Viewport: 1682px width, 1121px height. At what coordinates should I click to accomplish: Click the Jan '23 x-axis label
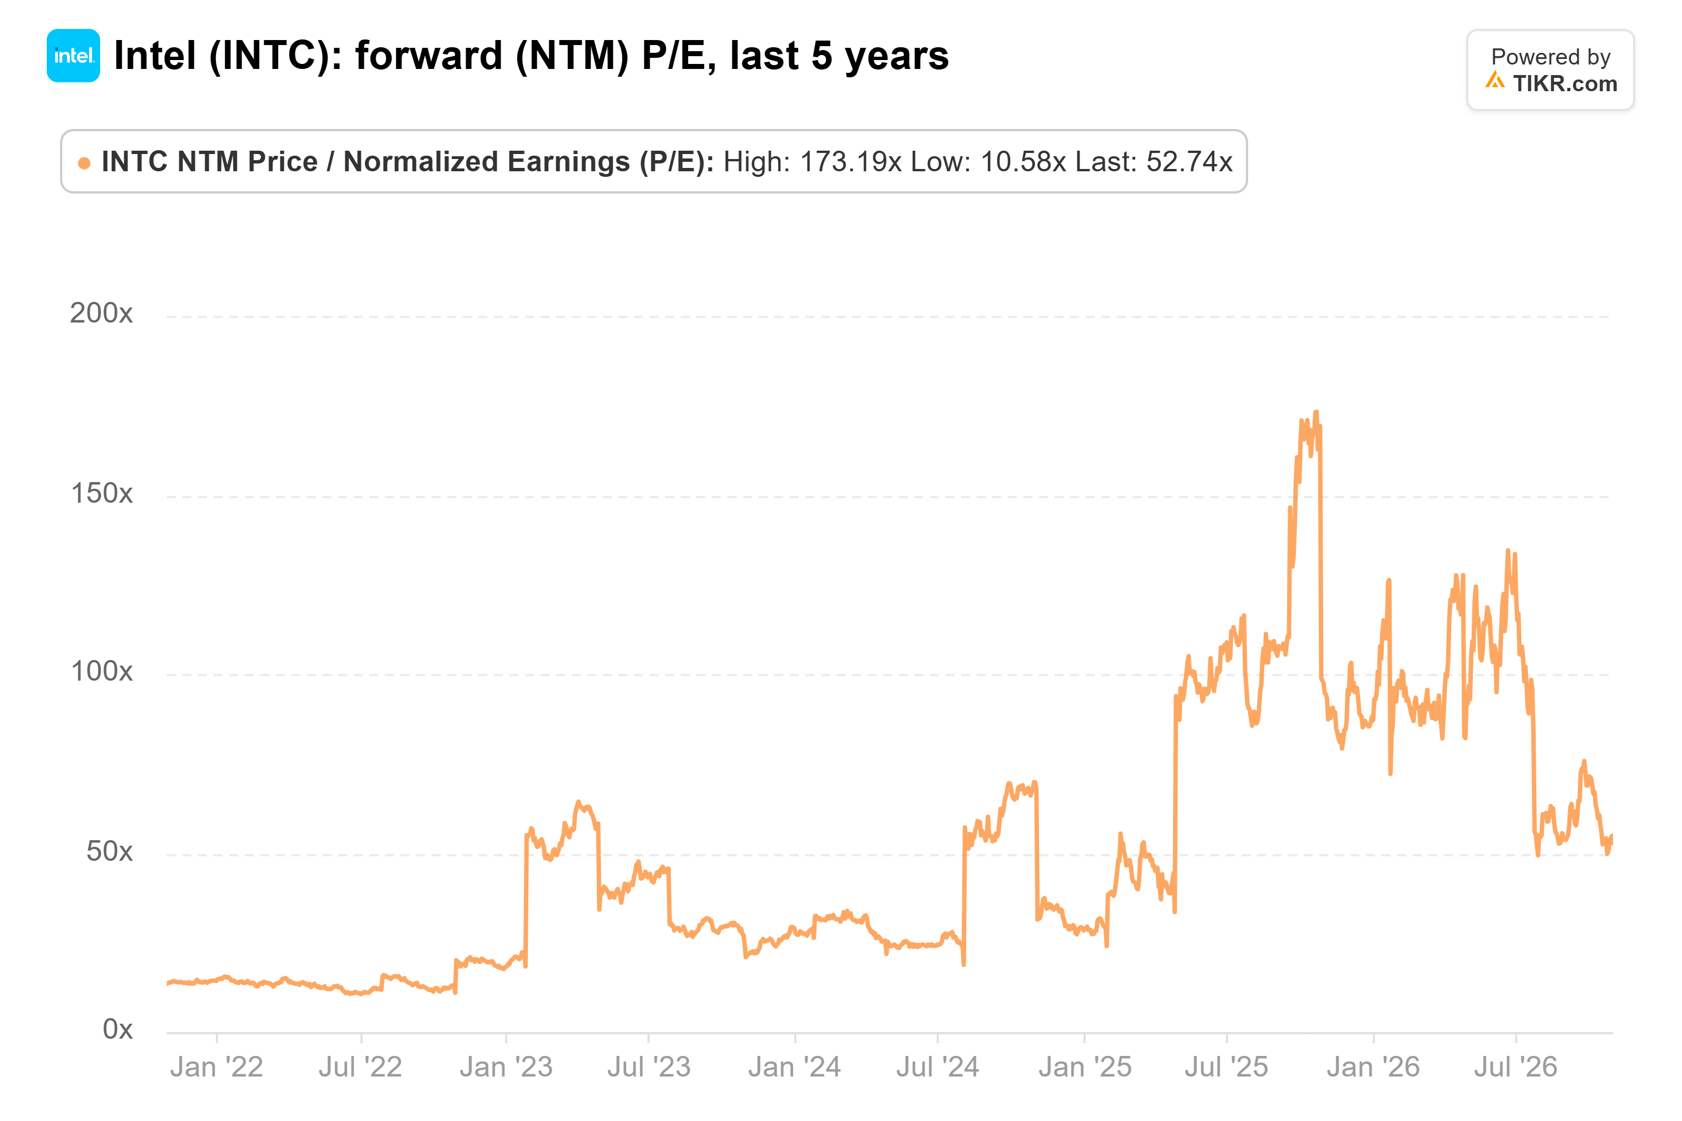506,1067
